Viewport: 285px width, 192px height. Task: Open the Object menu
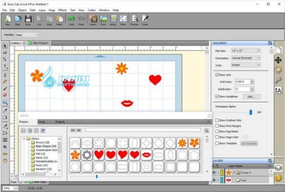pos(22,10)
